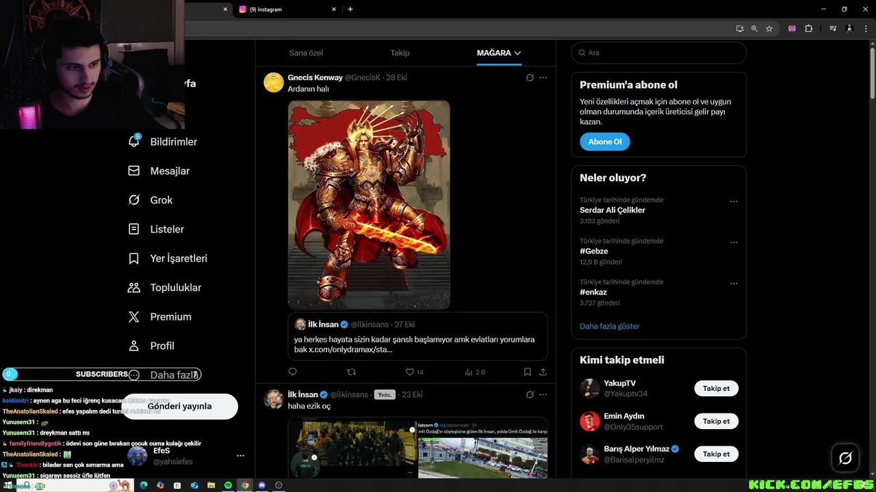Switch to Sana özel tab

tap(306, 53)
